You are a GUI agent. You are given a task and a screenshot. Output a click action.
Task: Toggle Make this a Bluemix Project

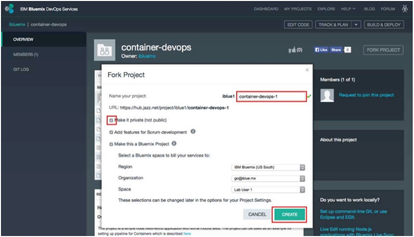(x=111, y=144)
